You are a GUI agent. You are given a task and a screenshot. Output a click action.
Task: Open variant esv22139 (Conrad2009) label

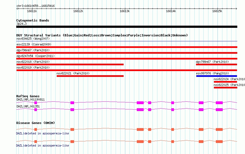(34, 44)
